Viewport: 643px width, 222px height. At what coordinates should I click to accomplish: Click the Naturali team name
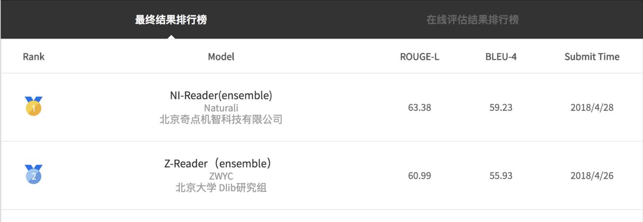[221, 108]
